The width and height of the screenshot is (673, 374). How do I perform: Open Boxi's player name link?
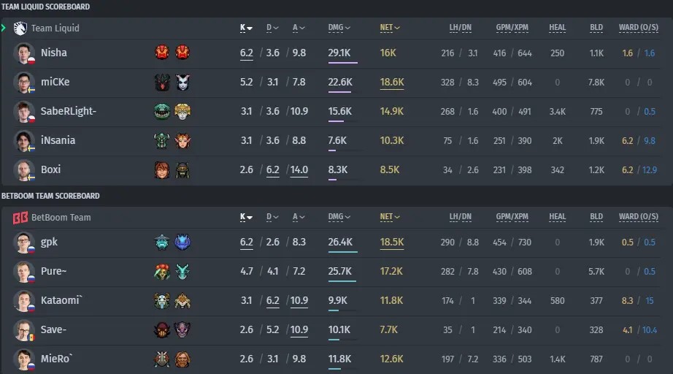[x=50, y=169]
